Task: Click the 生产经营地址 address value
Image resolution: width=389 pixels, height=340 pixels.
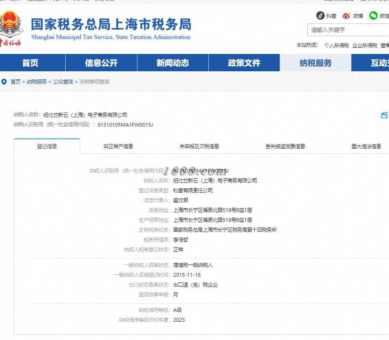Action: pyautogui.click(x=213, y=220)
